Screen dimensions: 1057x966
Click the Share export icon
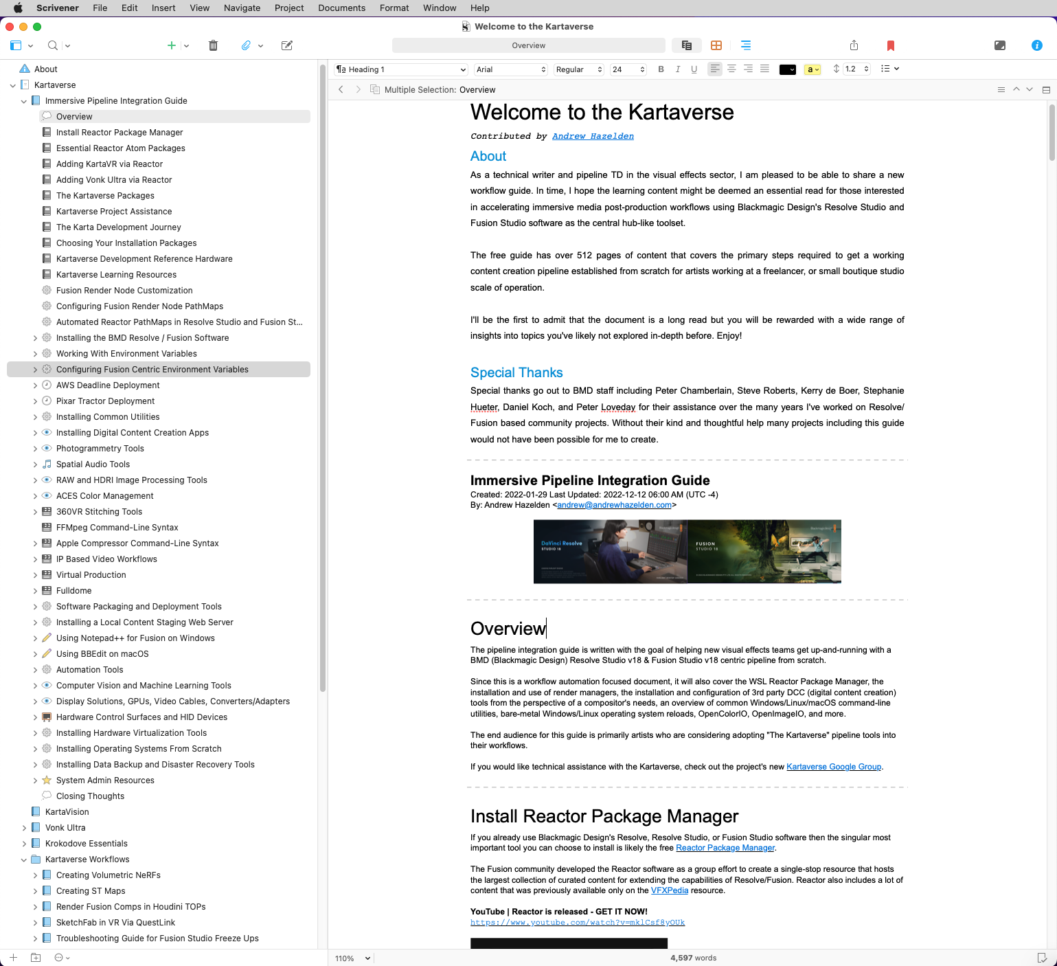coord(854,45)
